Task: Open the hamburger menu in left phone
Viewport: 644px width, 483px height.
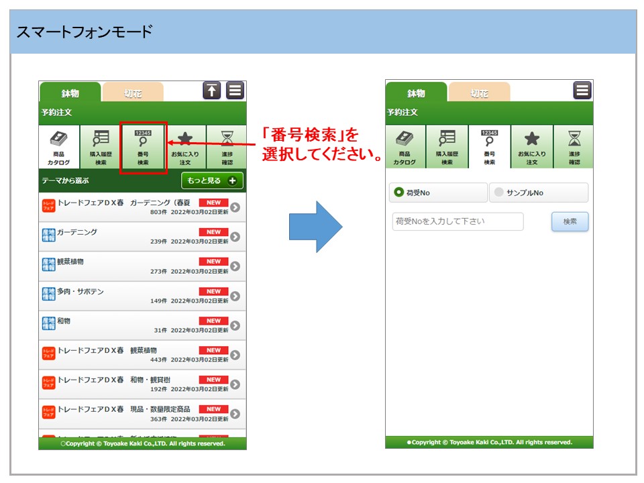Action: coord(235,91)
